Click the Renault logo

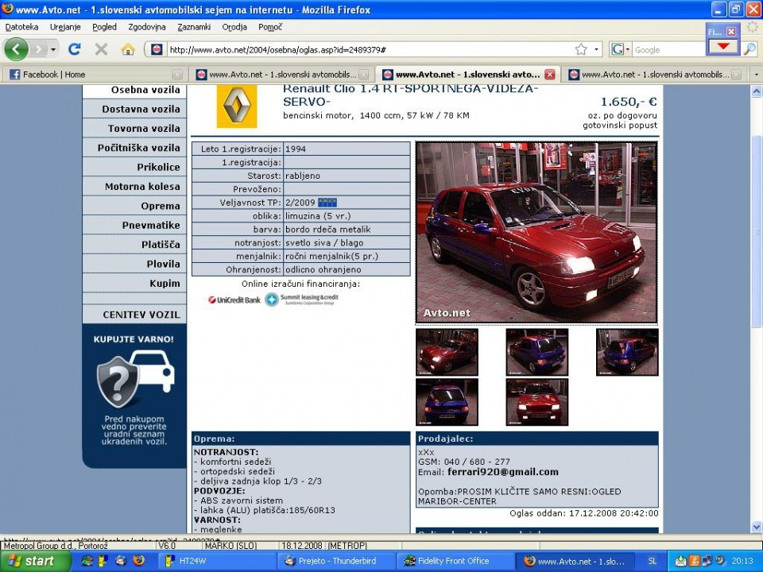tap(237, 106)
